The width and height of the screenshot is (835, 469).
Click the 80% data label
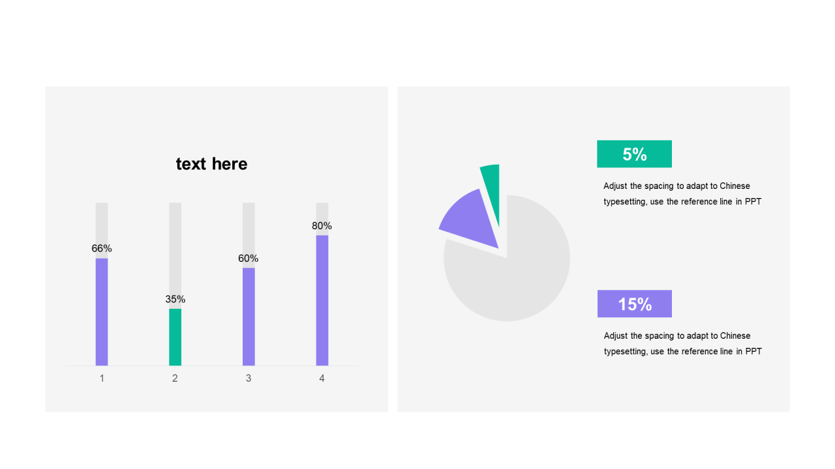click(322, 226)
